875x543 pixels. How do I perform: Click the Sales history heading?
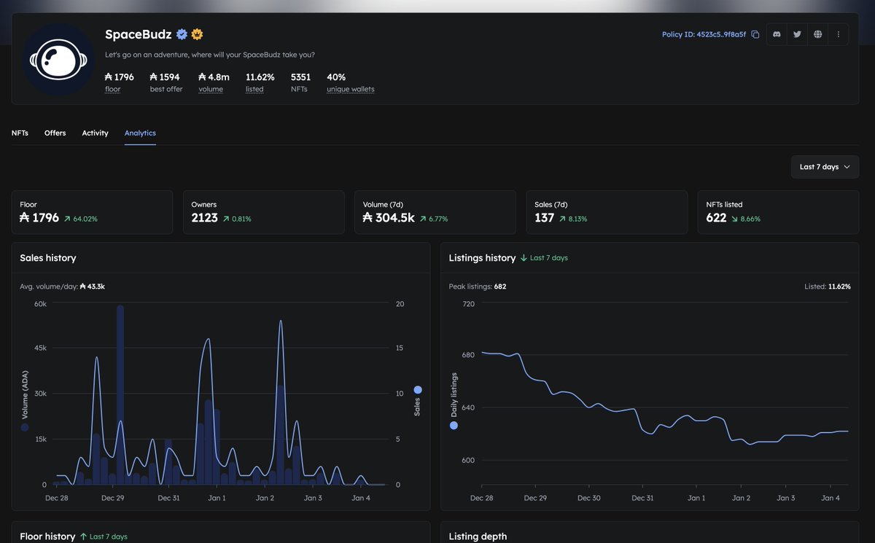(48, 258)
